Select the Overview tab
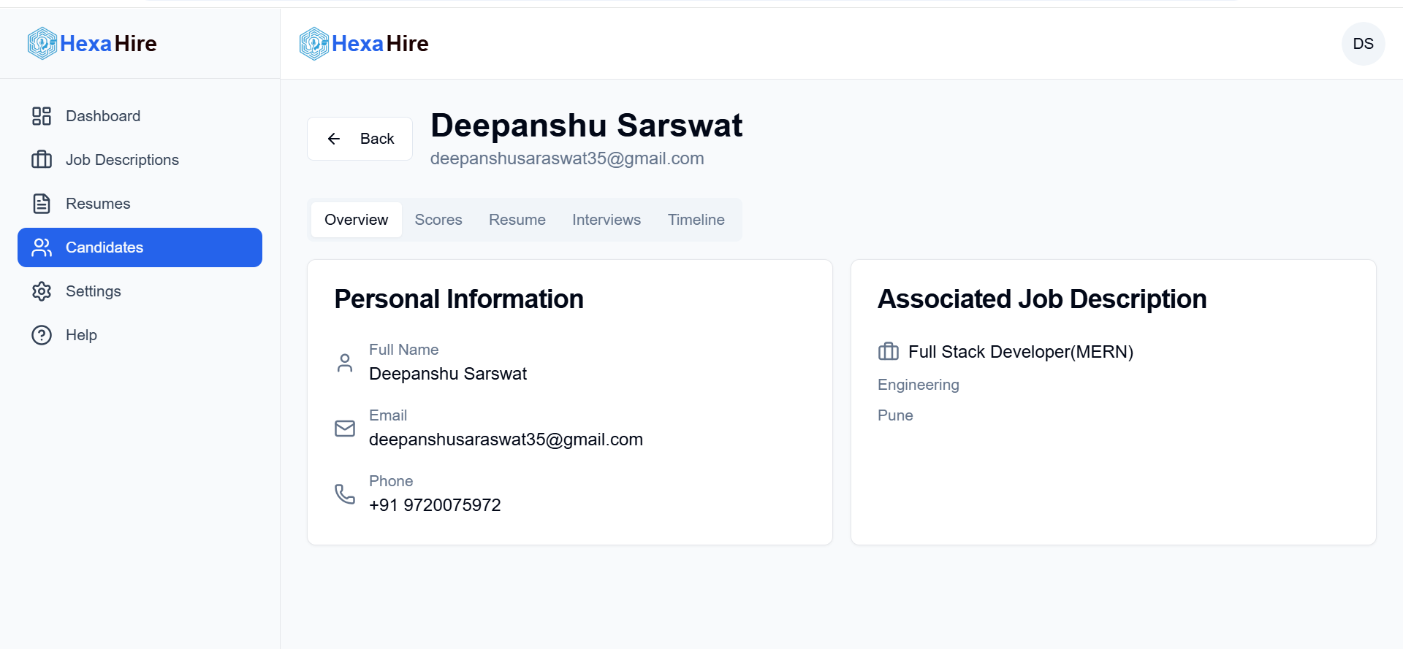Viewport: 1403px width, 649px height. pyautogui.click(x=357, y=220)
